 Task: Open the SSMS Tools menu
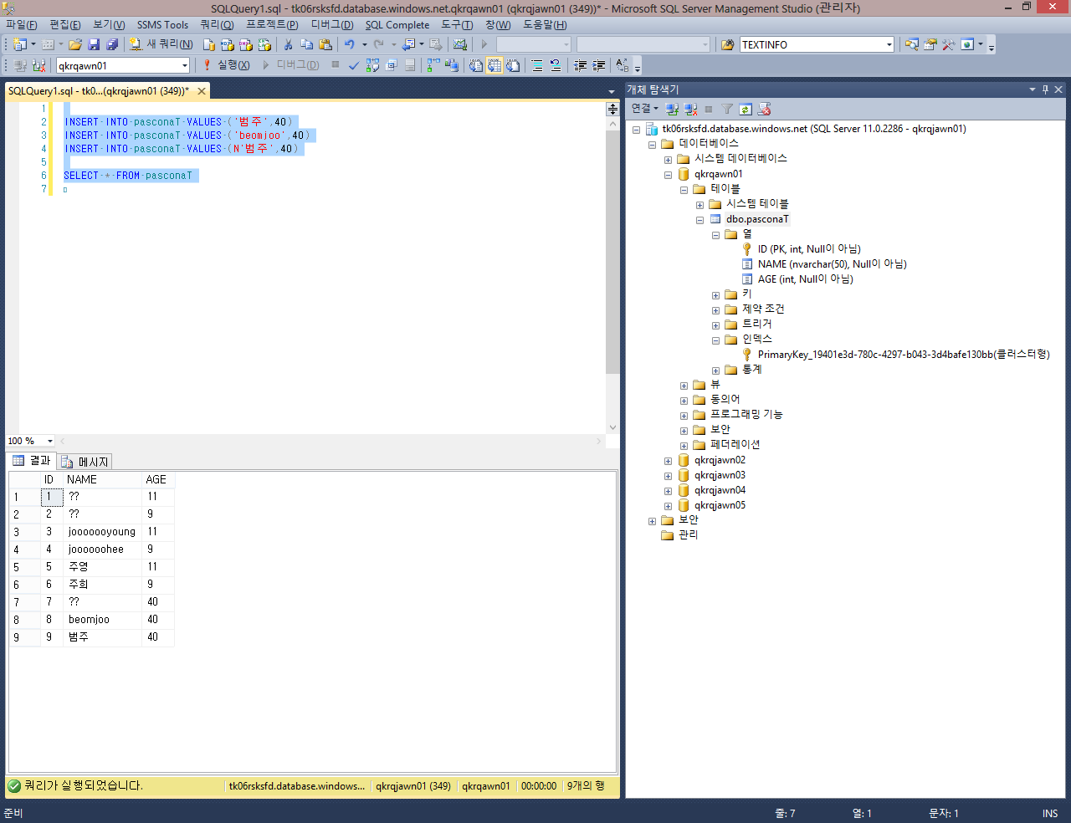[162, 25]
